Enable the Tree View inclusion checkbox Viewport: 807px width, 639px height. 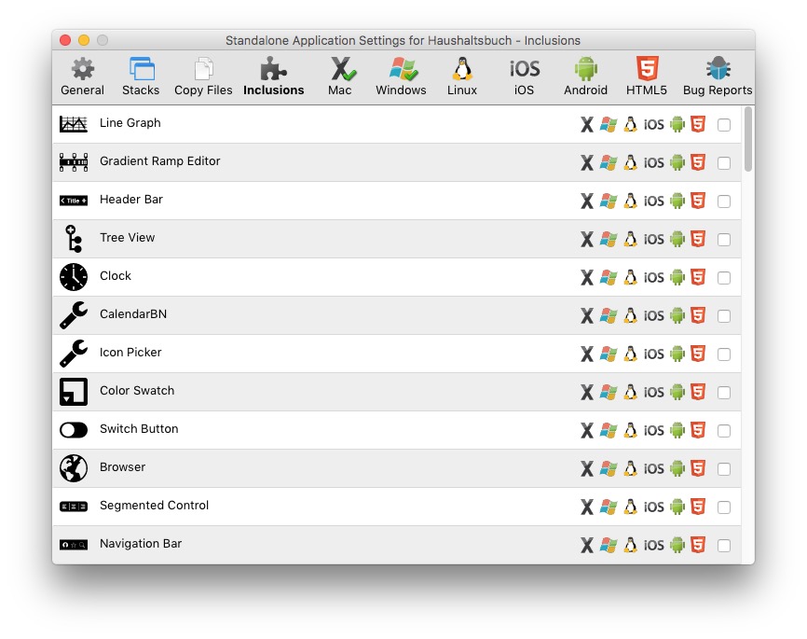[x=724, y=239]
